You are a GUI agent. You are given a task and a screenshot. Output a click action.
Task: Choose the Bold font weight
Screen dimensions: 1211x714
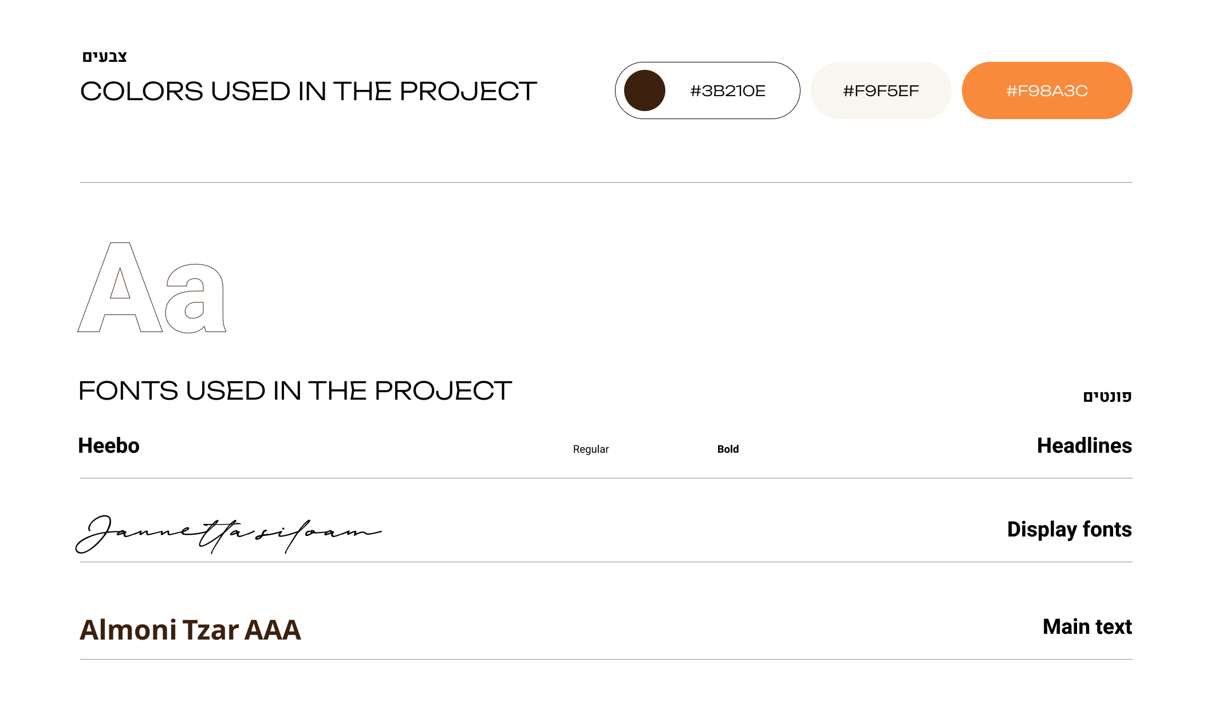(728, 449)
